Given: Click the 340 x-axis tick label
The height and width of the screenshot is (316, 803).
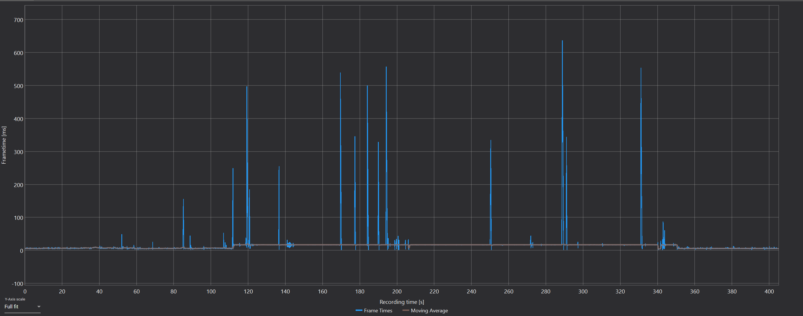Looking at the screenshot, I should tap(657, 291).
